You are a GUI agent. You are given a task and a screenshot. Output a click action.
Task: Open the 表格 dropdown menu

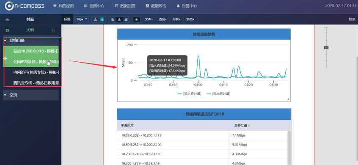click(x=190, y=19)
